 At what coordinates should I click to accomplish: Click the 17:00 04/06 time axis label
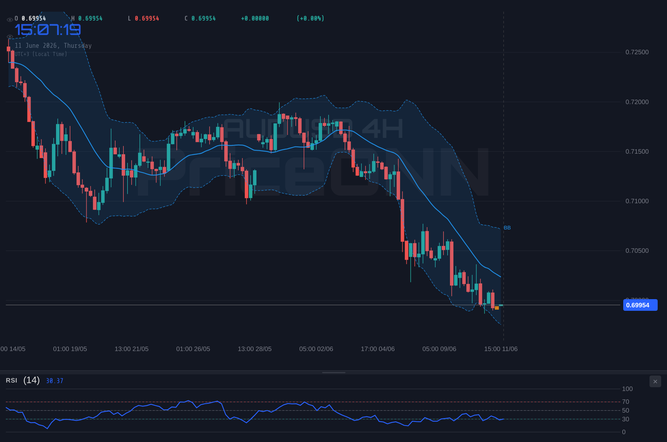(x=378, y=349)
